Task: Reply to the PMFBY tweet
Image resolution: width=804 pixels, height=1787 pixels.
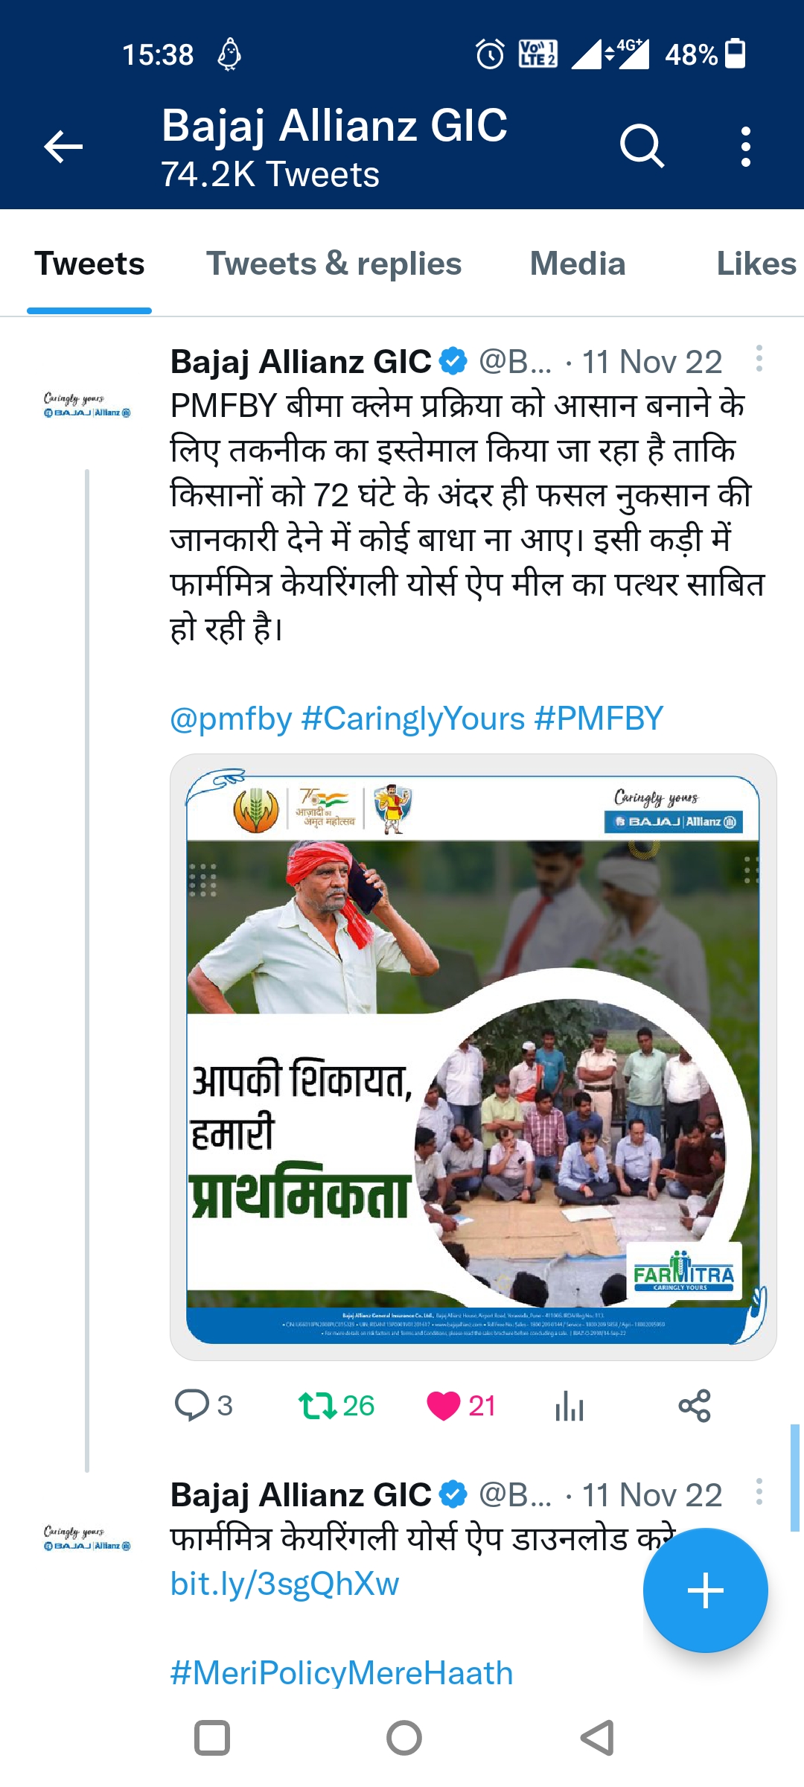Action: pos(191,1405)
